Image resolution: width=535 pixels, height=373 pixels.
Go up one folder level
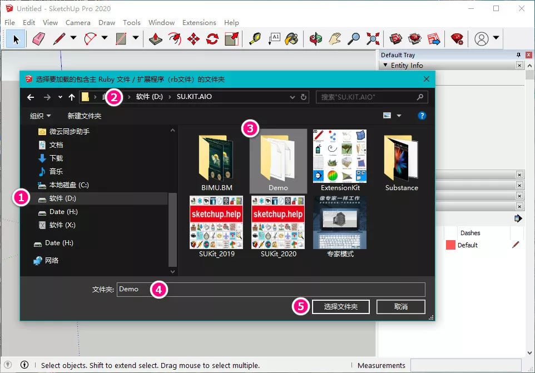72,97
